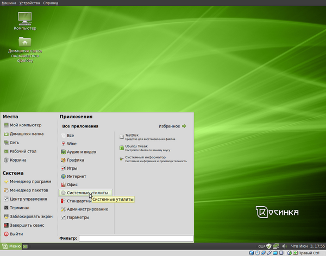
Task: Click the clock in the system tray
Action: point(308,246)
